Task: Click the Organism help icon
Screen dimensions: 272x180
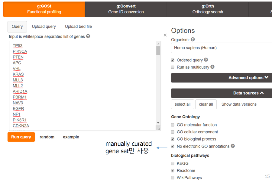Action: (193, 39)
